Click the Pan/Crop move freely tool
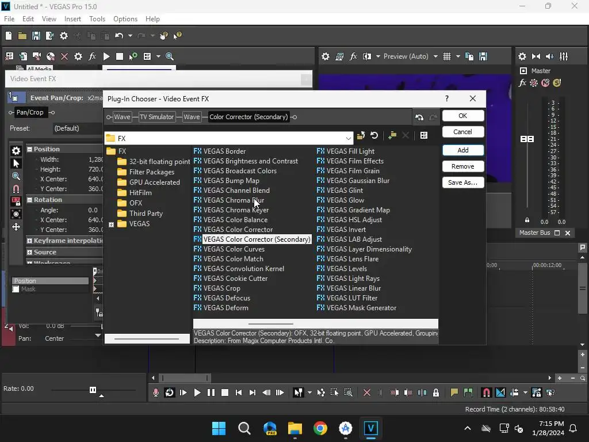Viewport: 589px width, 442px height. tap(16, 227)
